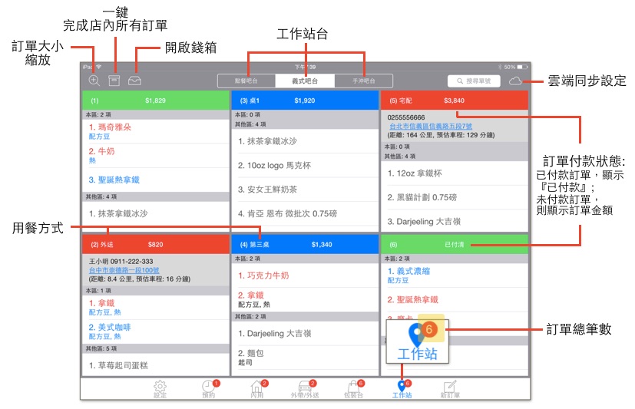Open the 台中市崇德路一段100號 address link
635x409 pixels.
(124, 270)
